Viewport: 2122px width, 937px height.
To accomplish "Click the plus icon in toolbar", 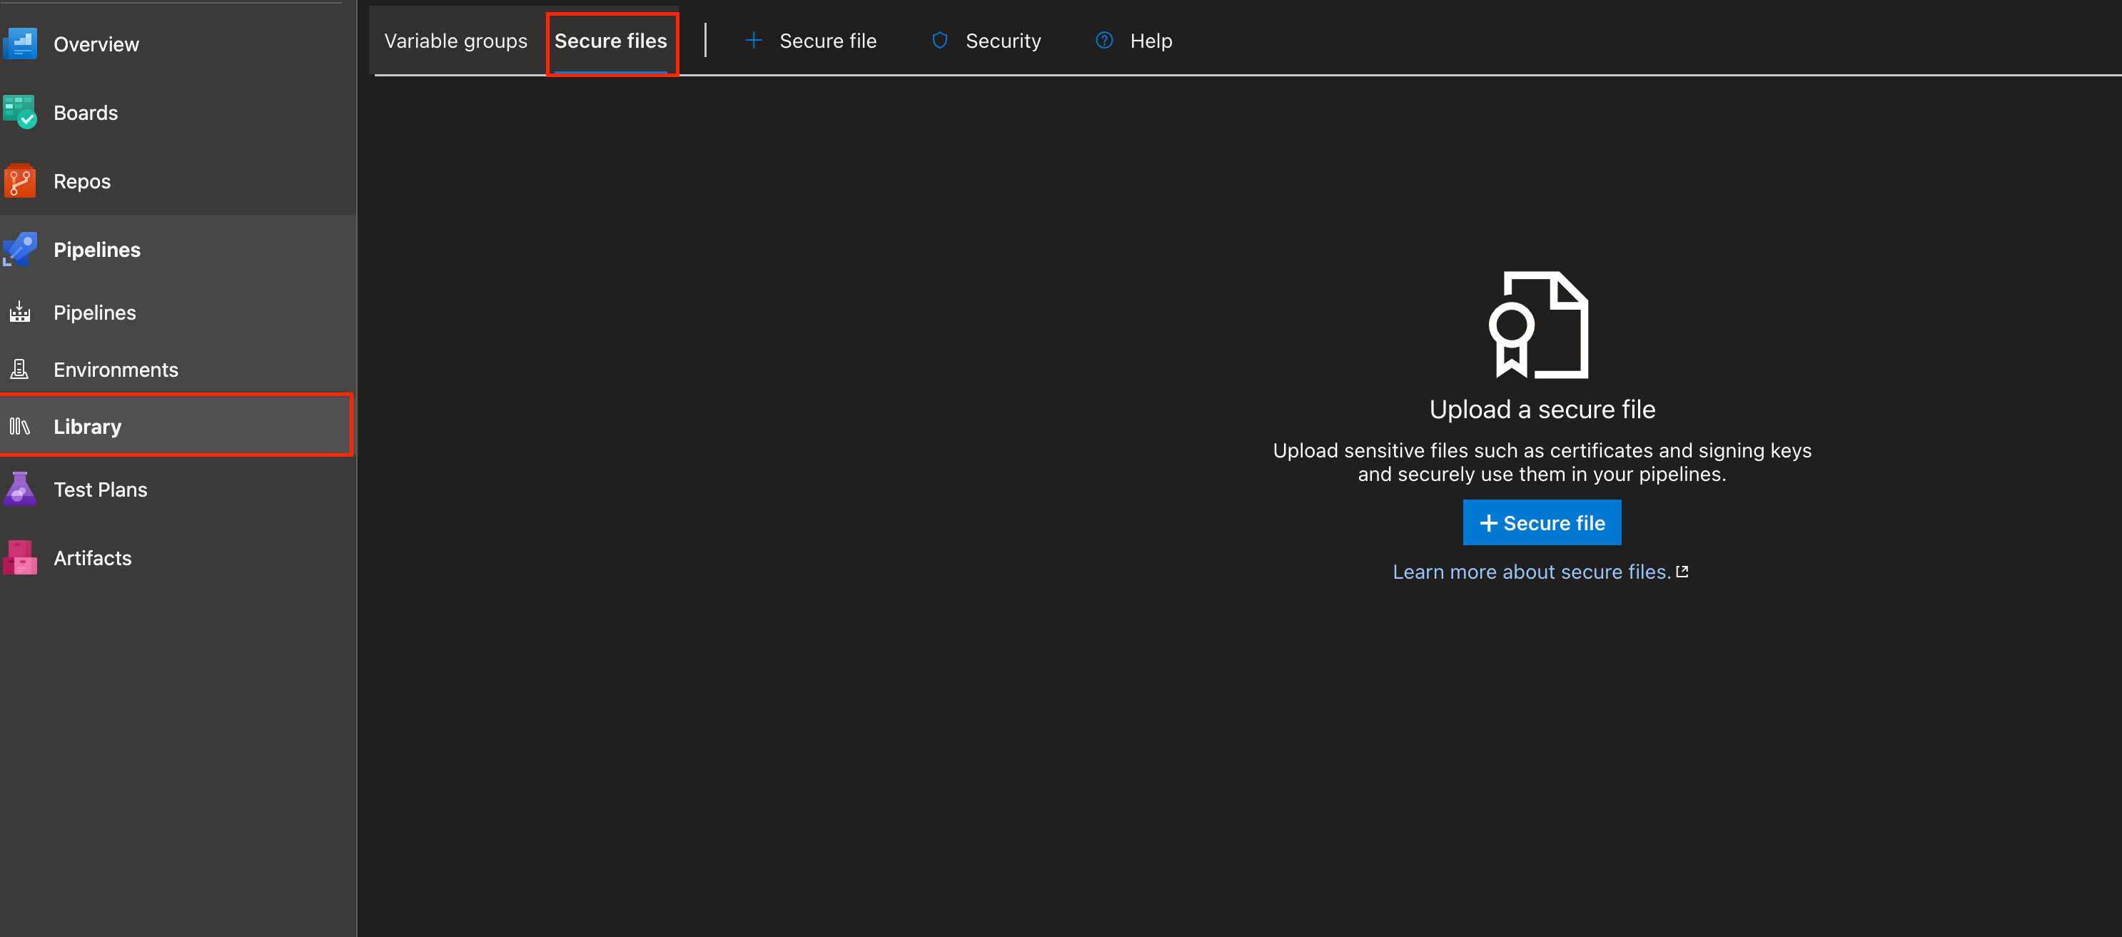I will 753,41.
